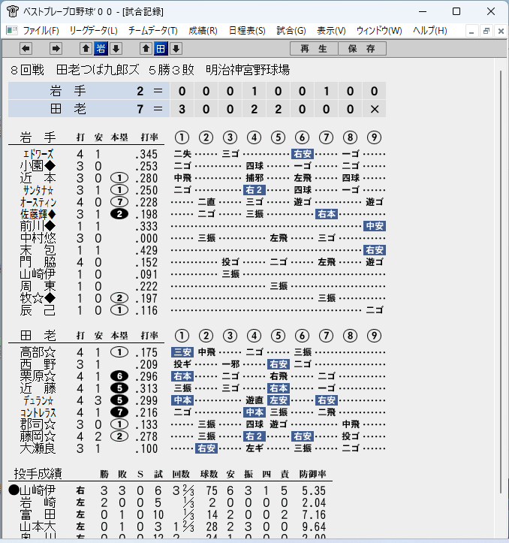
Task: Click up arrow beside 田 team icon
Action: pos(146,49)
